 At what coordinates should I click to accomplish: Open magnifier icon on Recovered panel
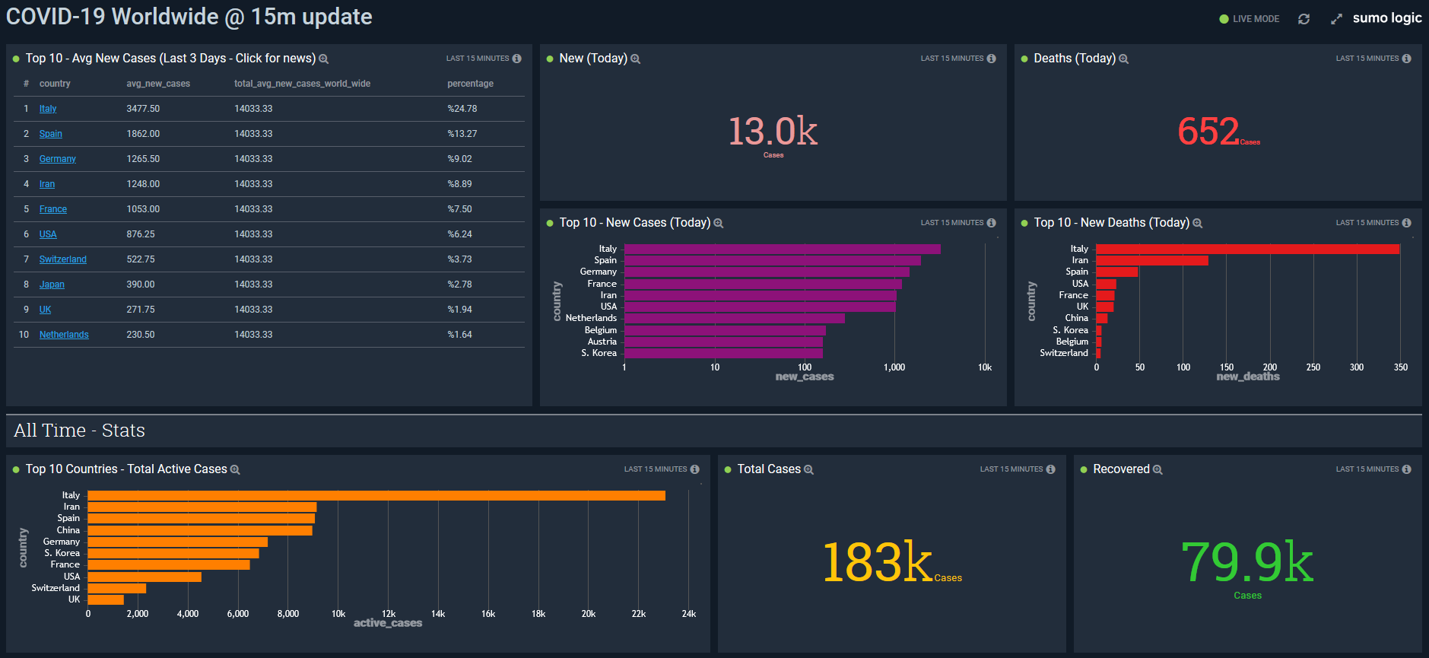coord(1157,470)
